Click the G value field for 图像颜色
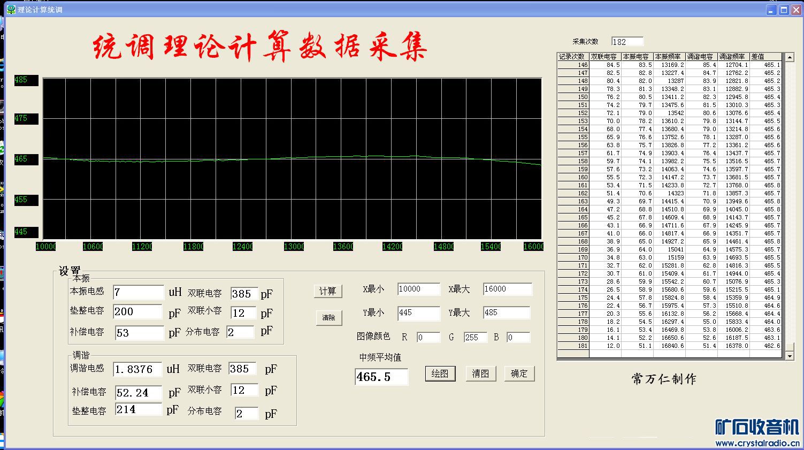804x450 pixels. tap(475, 338)
